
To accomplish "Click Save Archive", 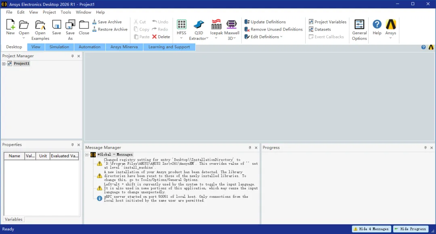I will click(x=107, y=22).
